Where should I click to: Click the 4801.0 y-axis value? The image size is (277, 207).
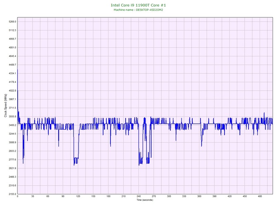12,47
